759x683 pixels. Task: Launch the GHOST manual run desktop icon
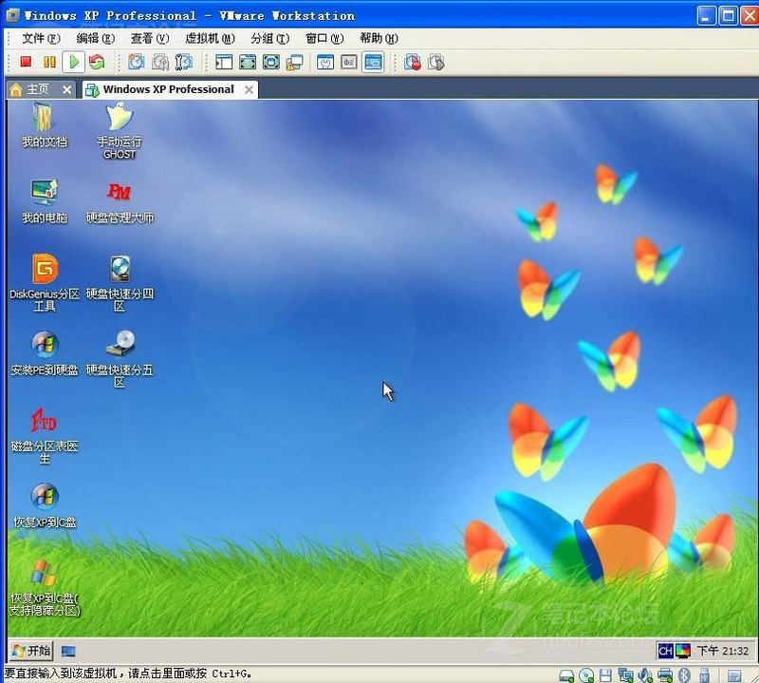coord(120,120)
